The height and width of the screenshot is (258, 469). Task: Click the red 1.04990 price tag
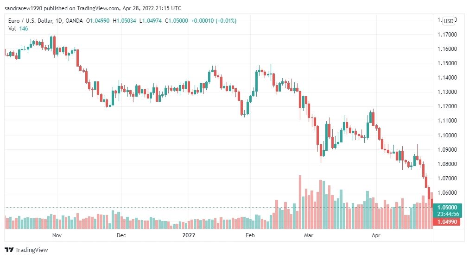(x=447, y=222)
